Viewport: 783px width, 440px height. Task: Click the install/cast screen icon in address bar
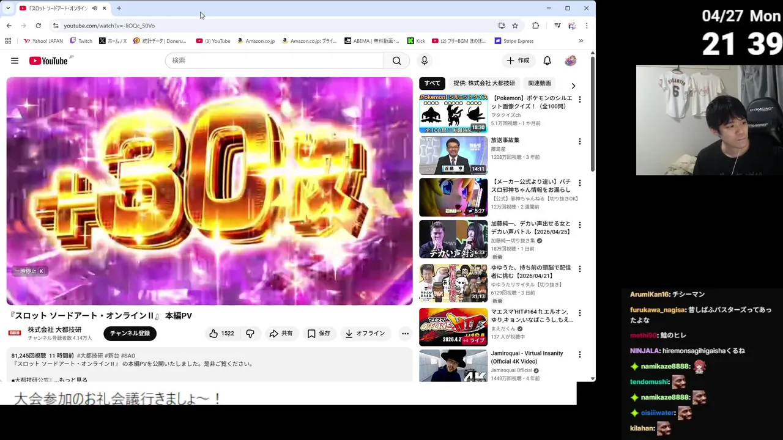[502, 26]
